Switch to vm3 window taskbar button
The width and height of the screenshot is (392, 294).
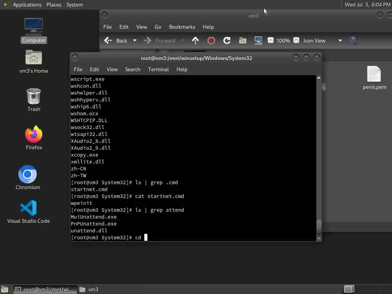(x=89, y=289)
